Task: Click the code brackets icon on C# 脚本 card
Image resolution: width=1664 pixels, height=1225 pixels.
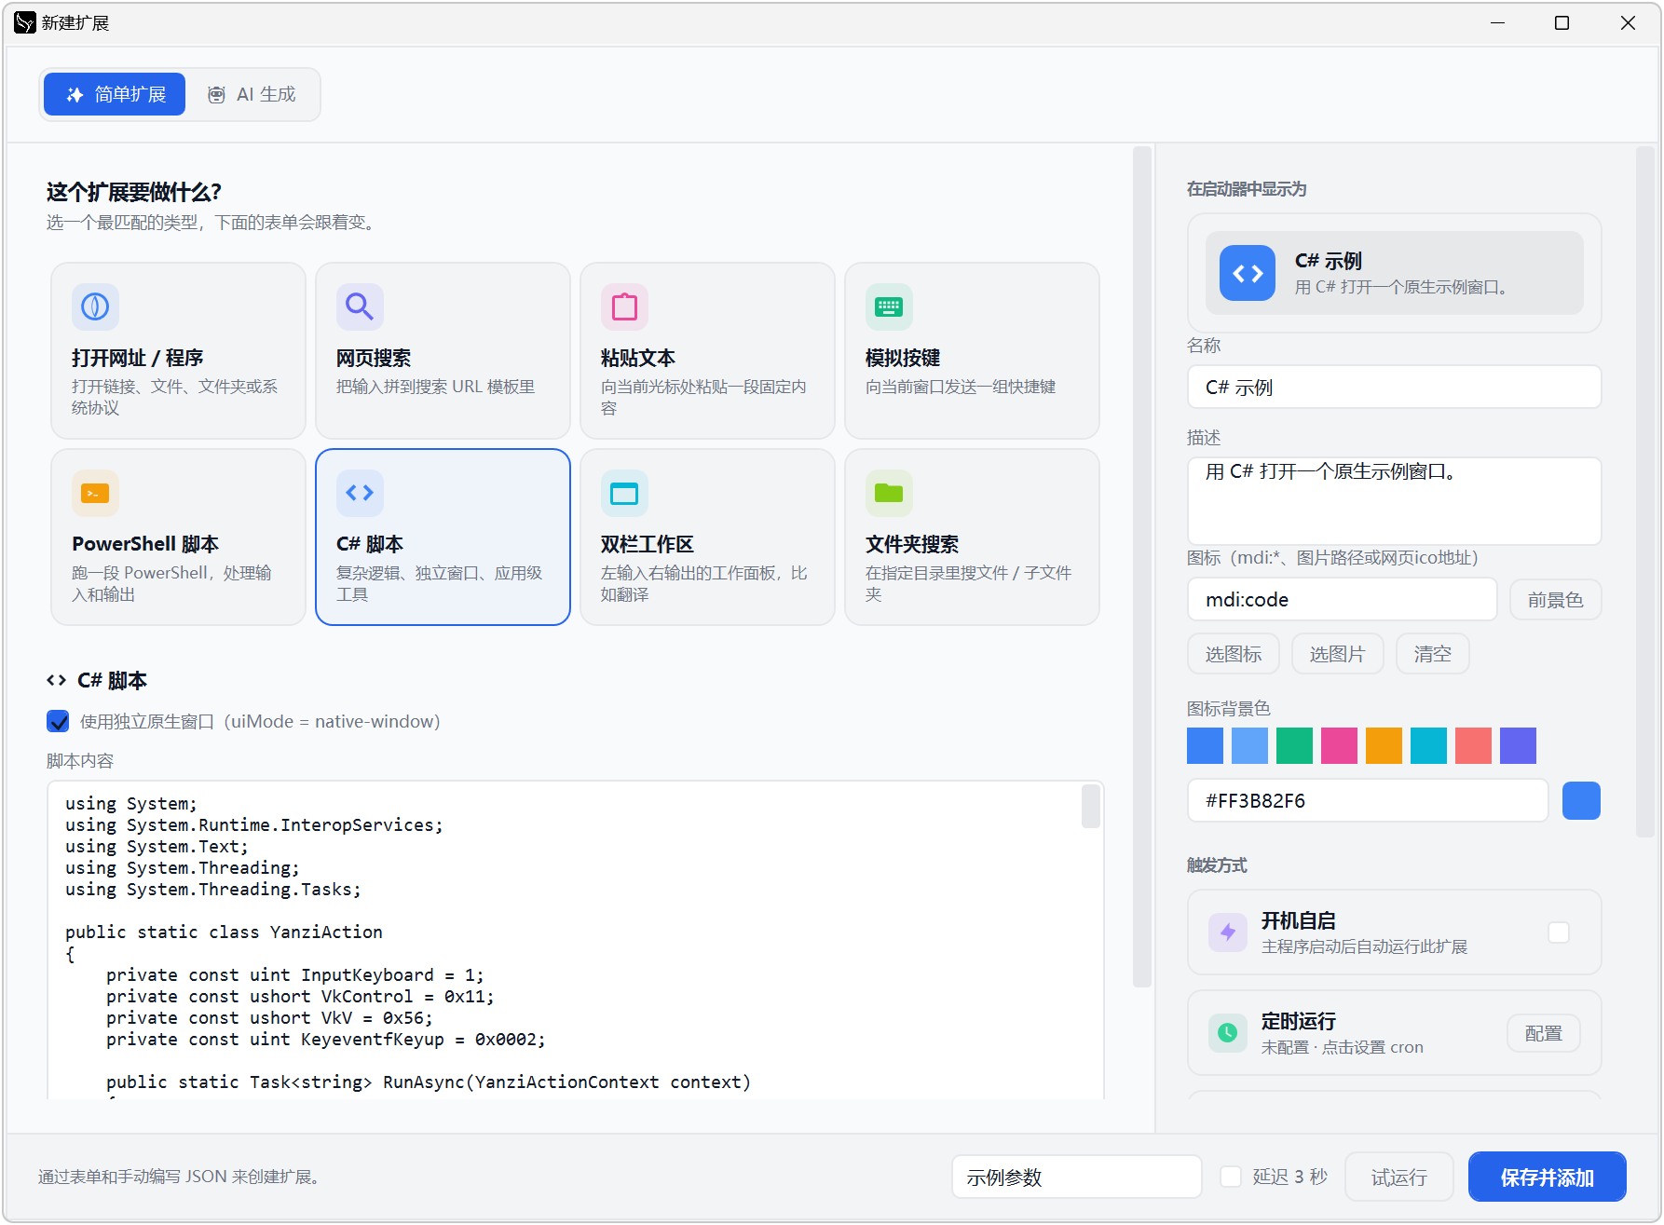Action: tap(360, 493)
